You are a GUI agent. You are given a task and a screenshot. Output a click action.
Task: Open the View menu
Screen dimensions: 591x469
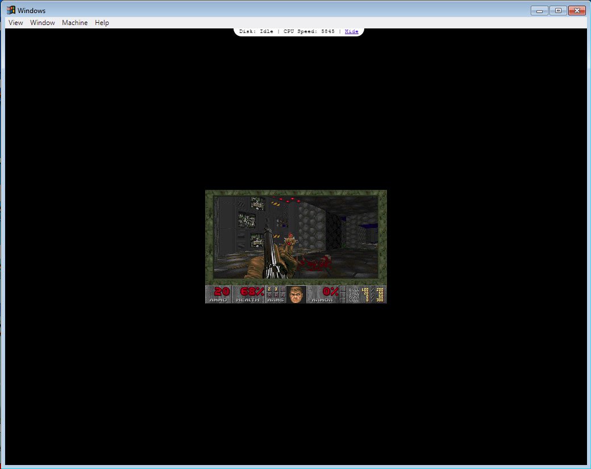16,23
